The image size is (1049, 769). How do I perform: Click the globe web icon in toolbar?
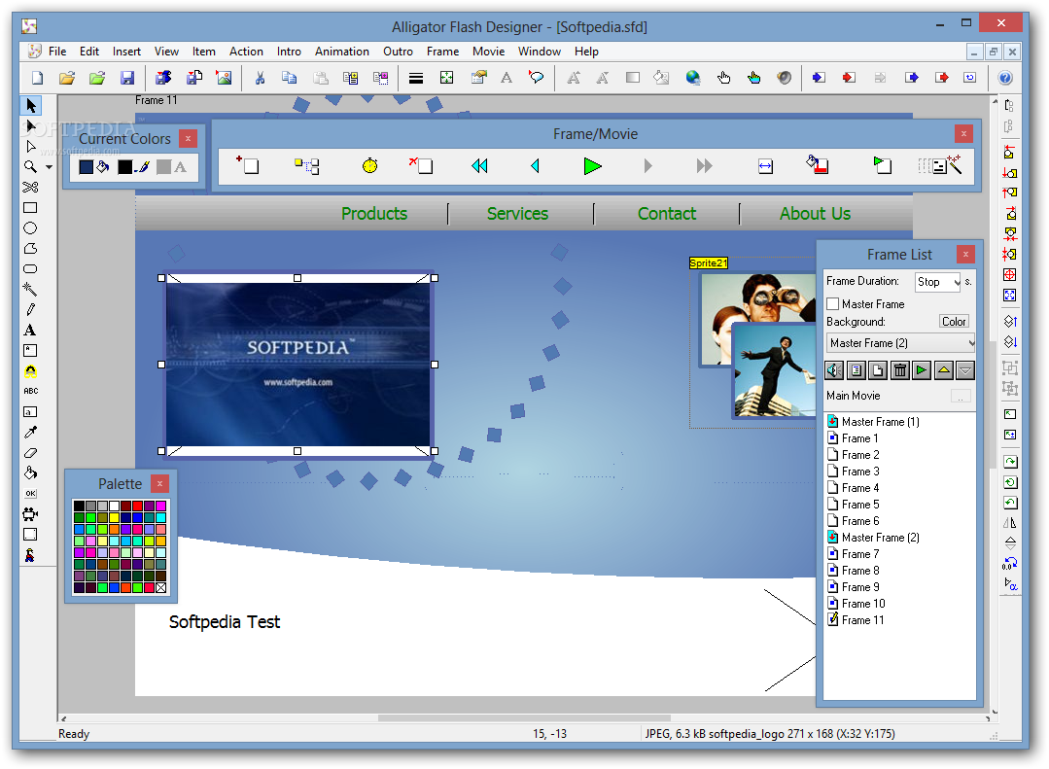[x=693, y=78]
